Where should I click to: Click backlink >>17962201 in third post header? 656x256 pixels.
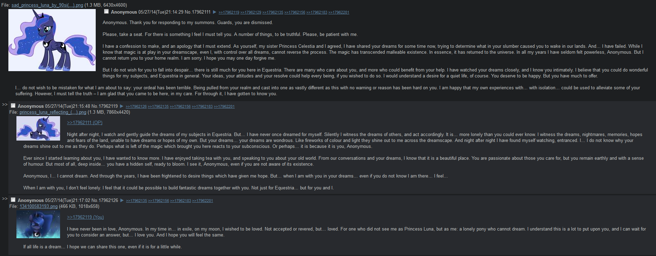[x=203, y=201]
